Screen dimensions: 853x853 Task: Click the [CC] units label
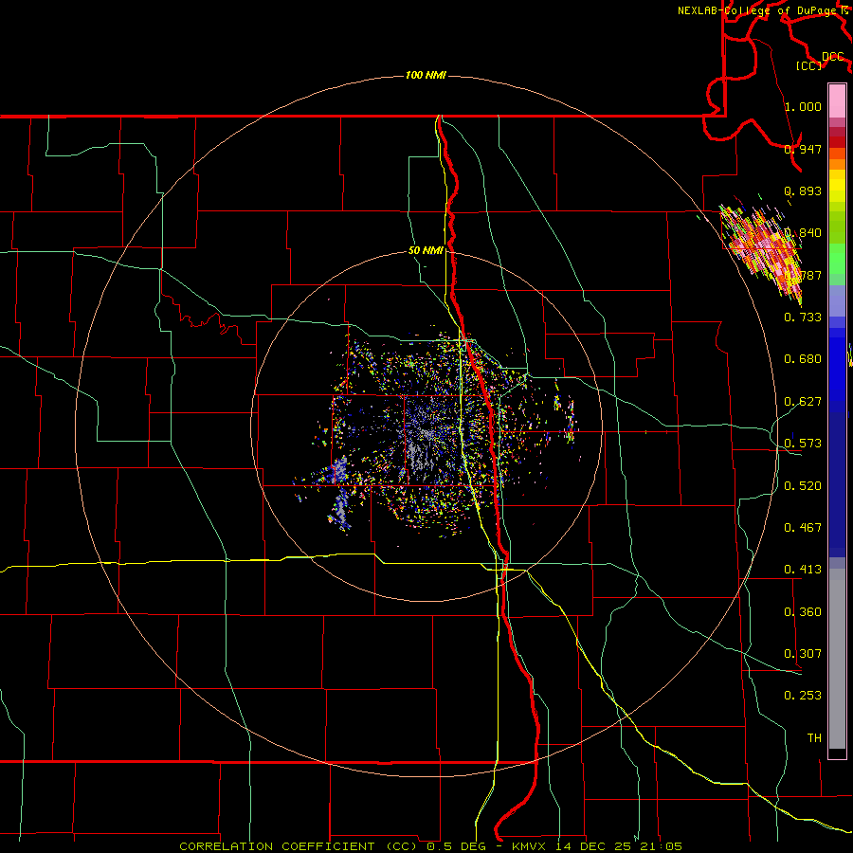click(x=808, y=65)
